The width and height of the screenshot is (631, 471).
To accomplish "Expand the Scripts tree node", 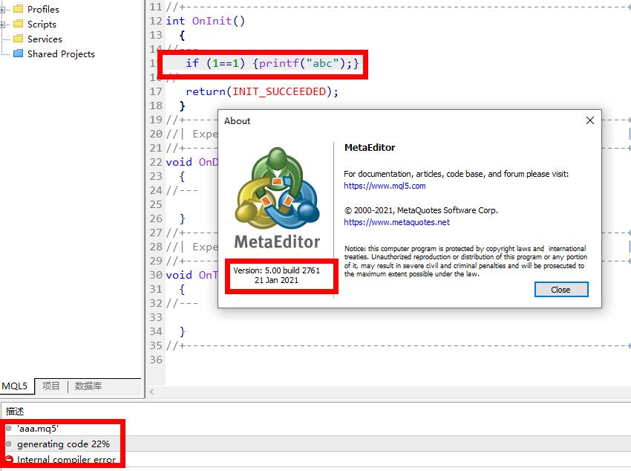I will tap(2, 25).
